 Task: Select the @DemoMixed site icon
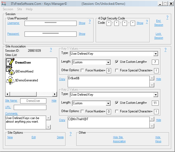(10, 71)
